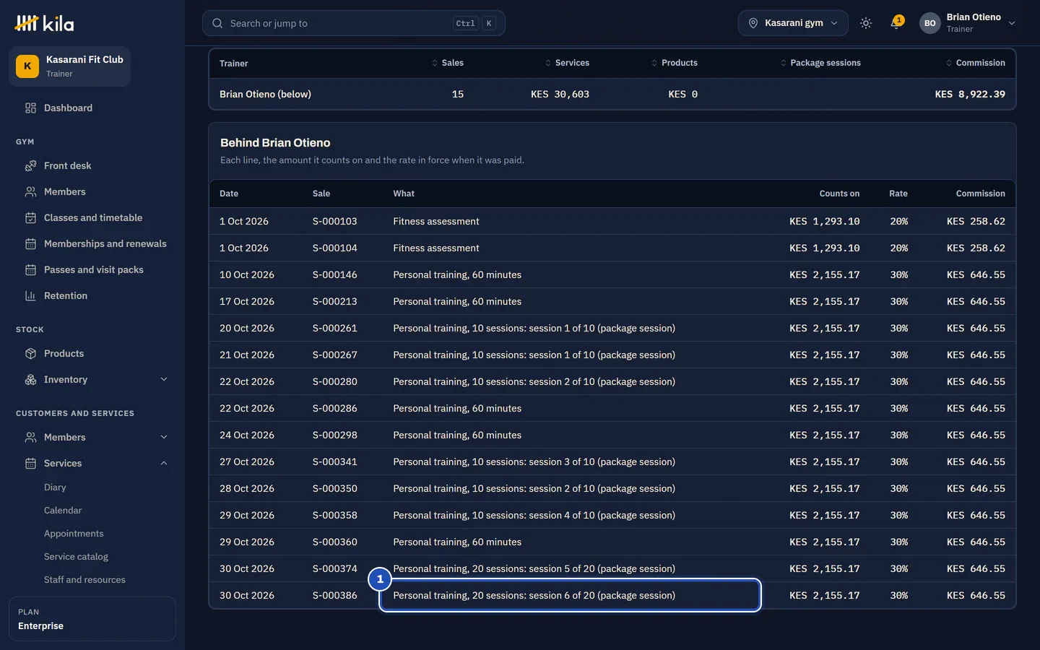Select the Brian Otieno (below) trainer row
Screen dimensions: 1040x650
pyautogui.click(x=612, y=94)
